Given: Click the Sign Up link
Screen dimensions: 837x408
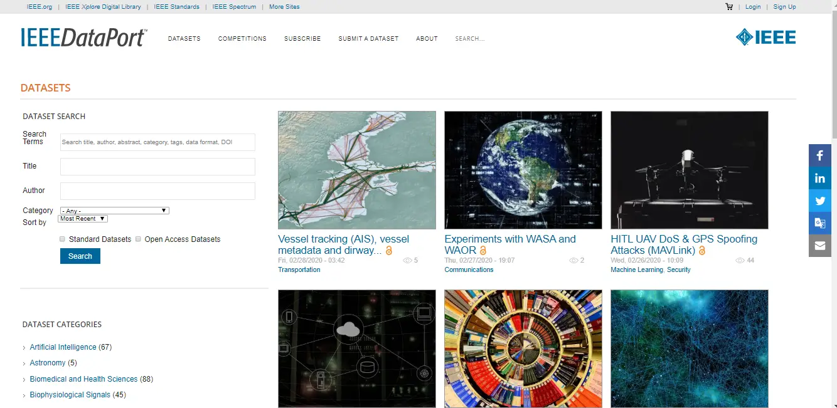Looking at the screenshot, I should (x=784, y=7).
